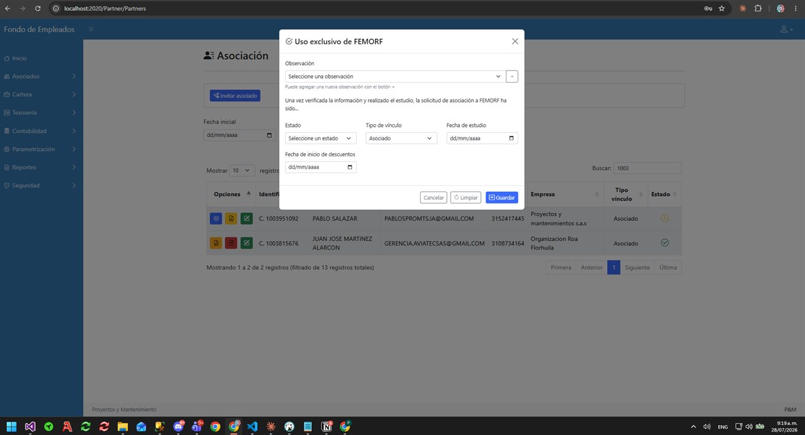Image resolution: width=805 pixels, height=435 pixels.
Task: Click the Fecha inicial date field
Action: tap(239, 135)
